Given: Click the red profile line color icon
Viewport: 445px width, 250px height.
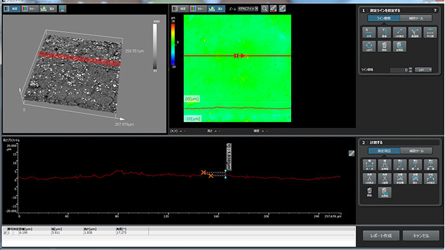Looking at the screenshot, I should click(x=273, y=9).
